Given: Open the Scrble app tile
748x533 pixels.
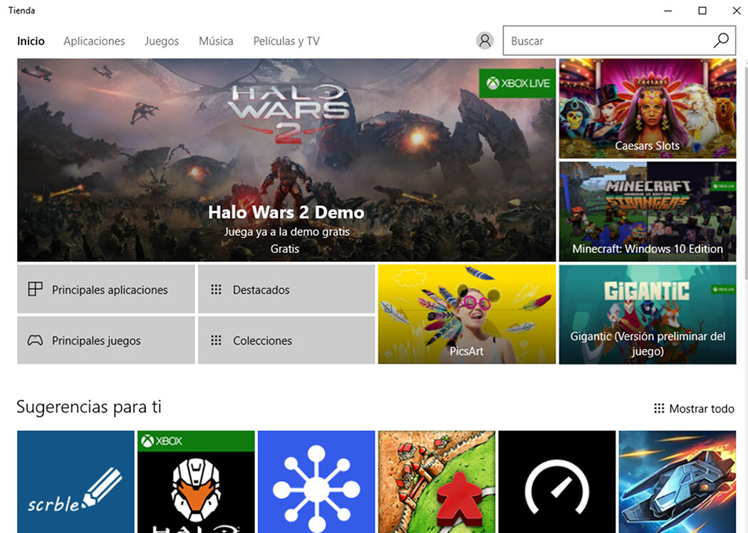Looking at the screenshot, I should pyautogui.click(x=76, y=482).
